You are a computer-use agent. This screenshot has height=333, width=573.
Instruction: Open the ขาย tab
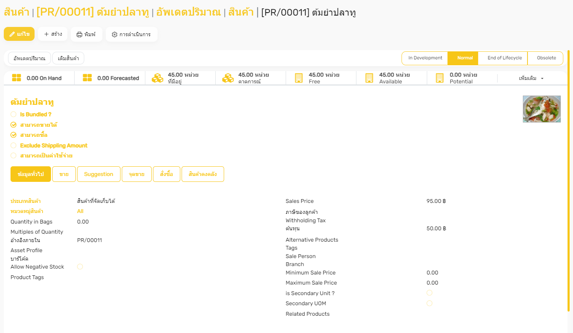tap(64, 174)
